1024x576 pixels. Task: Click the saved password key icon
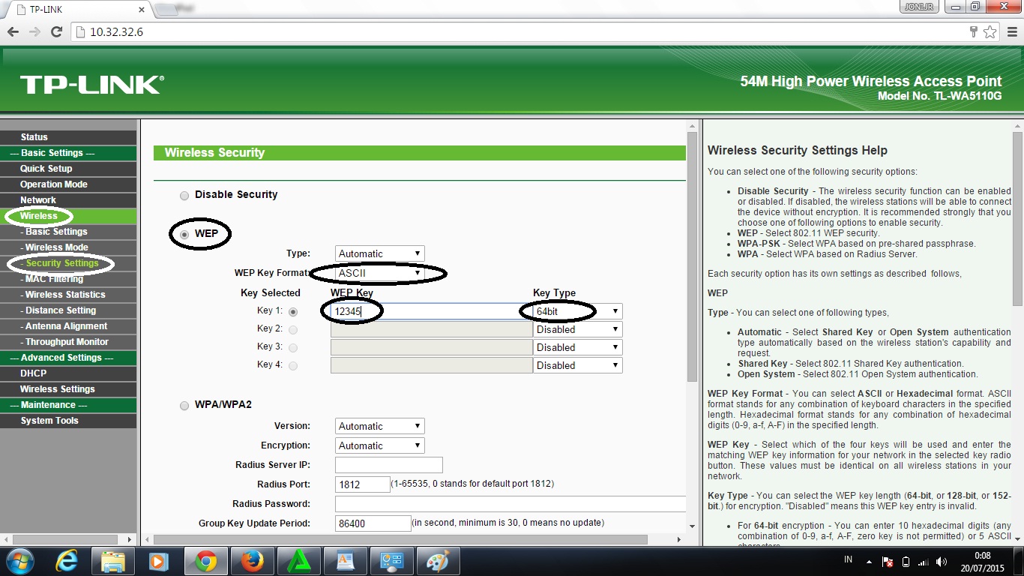974,32
